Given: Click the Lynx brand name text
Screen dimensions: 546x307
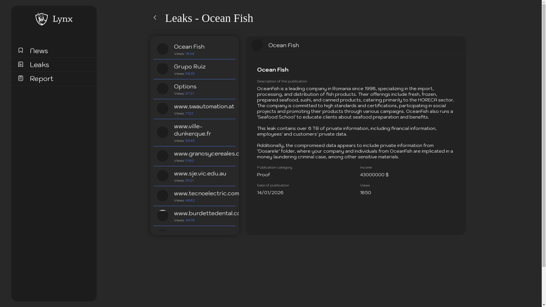Looking at the screenshot, I should coord(63,19).
